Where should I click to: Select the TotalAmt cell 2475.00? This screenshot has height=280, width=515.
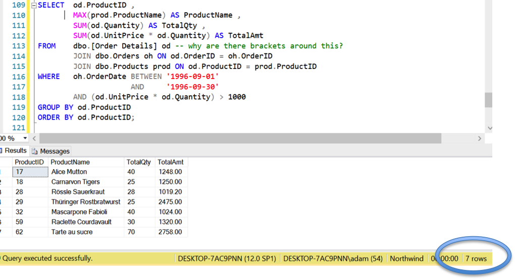171,202
